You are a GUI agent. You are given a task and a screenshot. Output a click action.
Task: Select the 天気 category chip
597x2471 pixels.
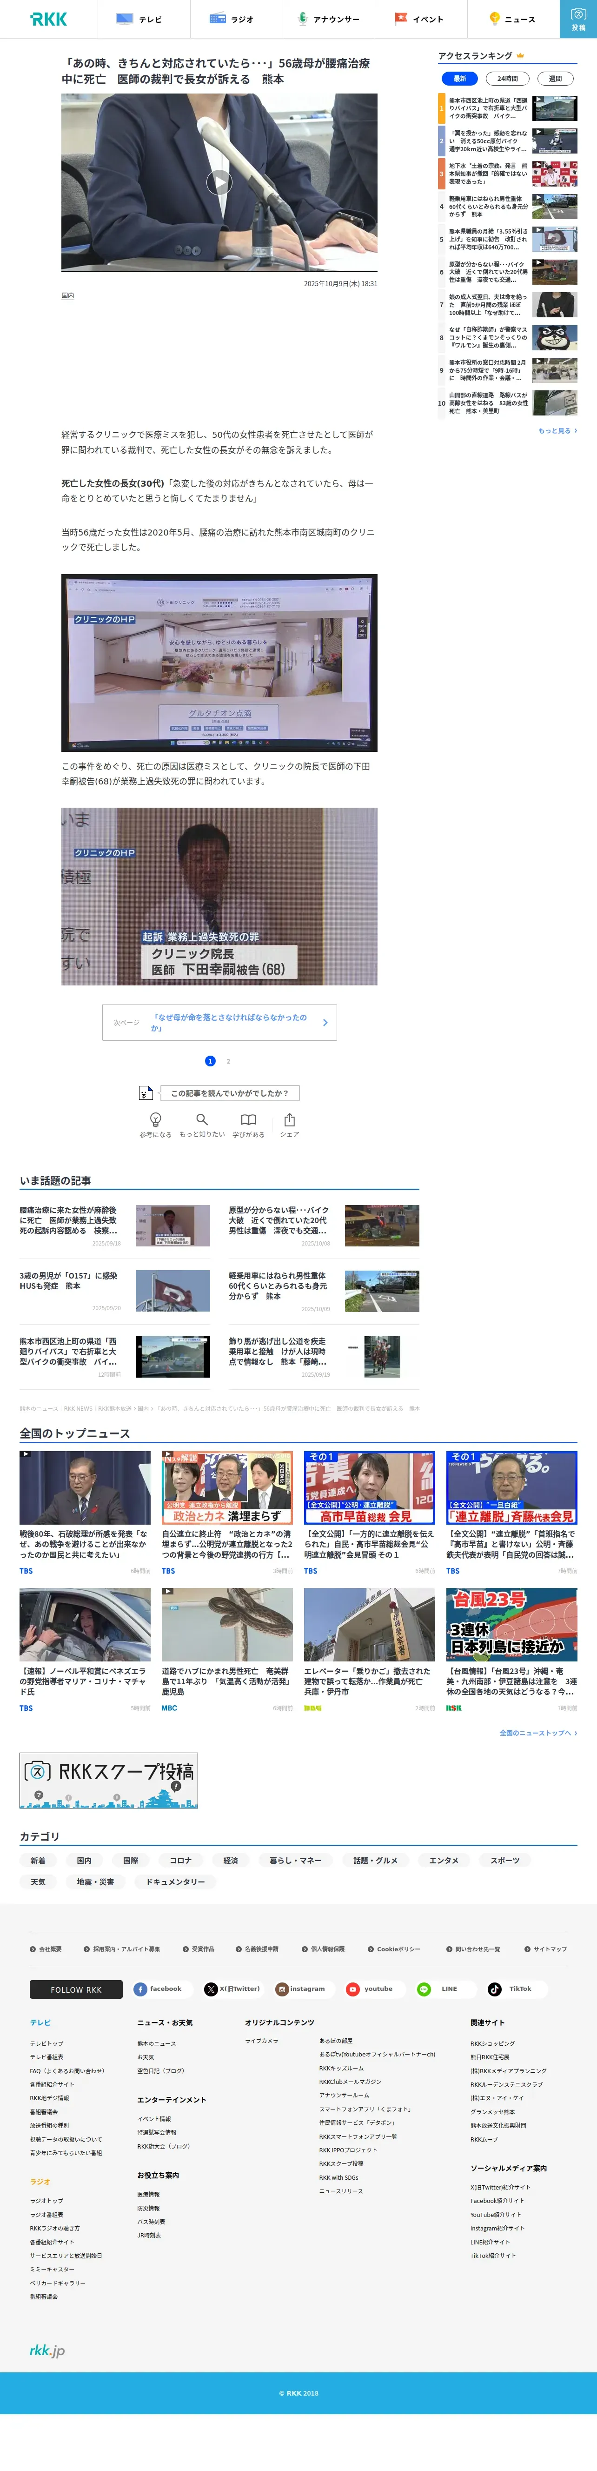point(37,1882)
